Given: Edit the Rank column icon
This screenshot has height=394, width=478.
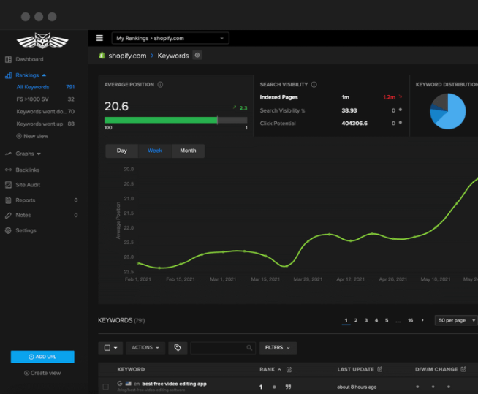Looking at the screenshot, I should tap(289, 370).
